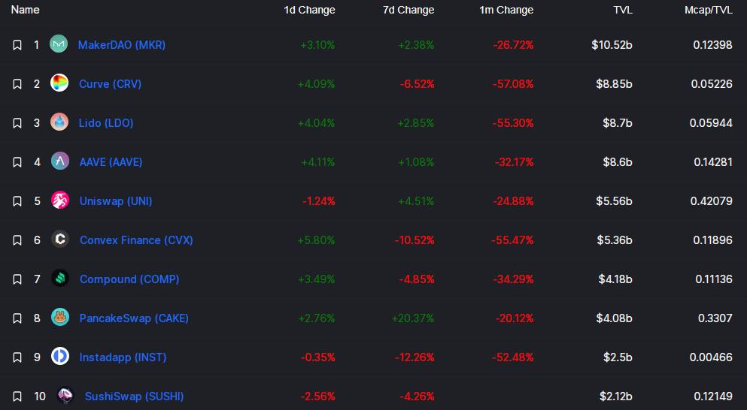747x410 pixels.
Task: Open the Instadapp (INST) link
Action: pos(123,357)
